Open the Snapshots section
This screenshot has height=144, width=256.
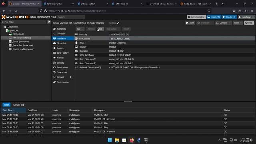tap(63, 72)
